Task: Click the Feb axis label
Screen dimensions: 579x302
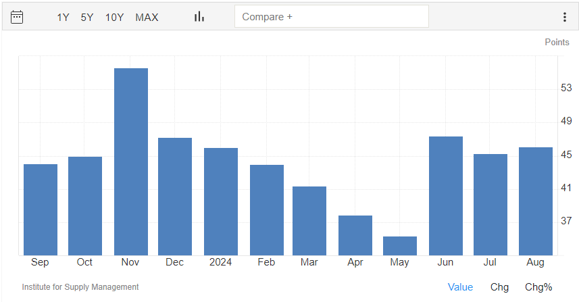Action: [266, 262]
